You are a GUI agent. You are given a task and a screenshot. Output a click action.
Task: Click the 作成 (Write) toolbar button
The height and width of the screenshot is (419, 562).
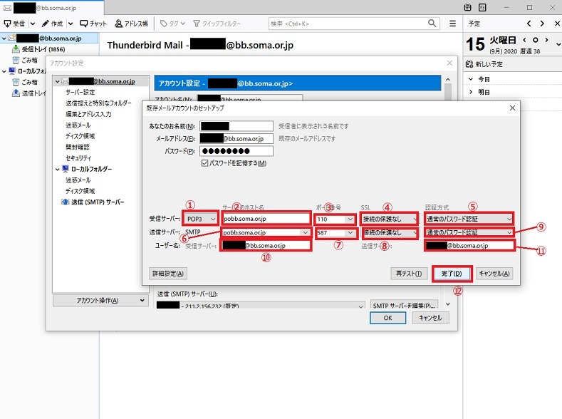click(52, 24)
